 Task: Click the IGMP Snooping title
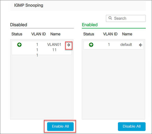click(29, 5)
